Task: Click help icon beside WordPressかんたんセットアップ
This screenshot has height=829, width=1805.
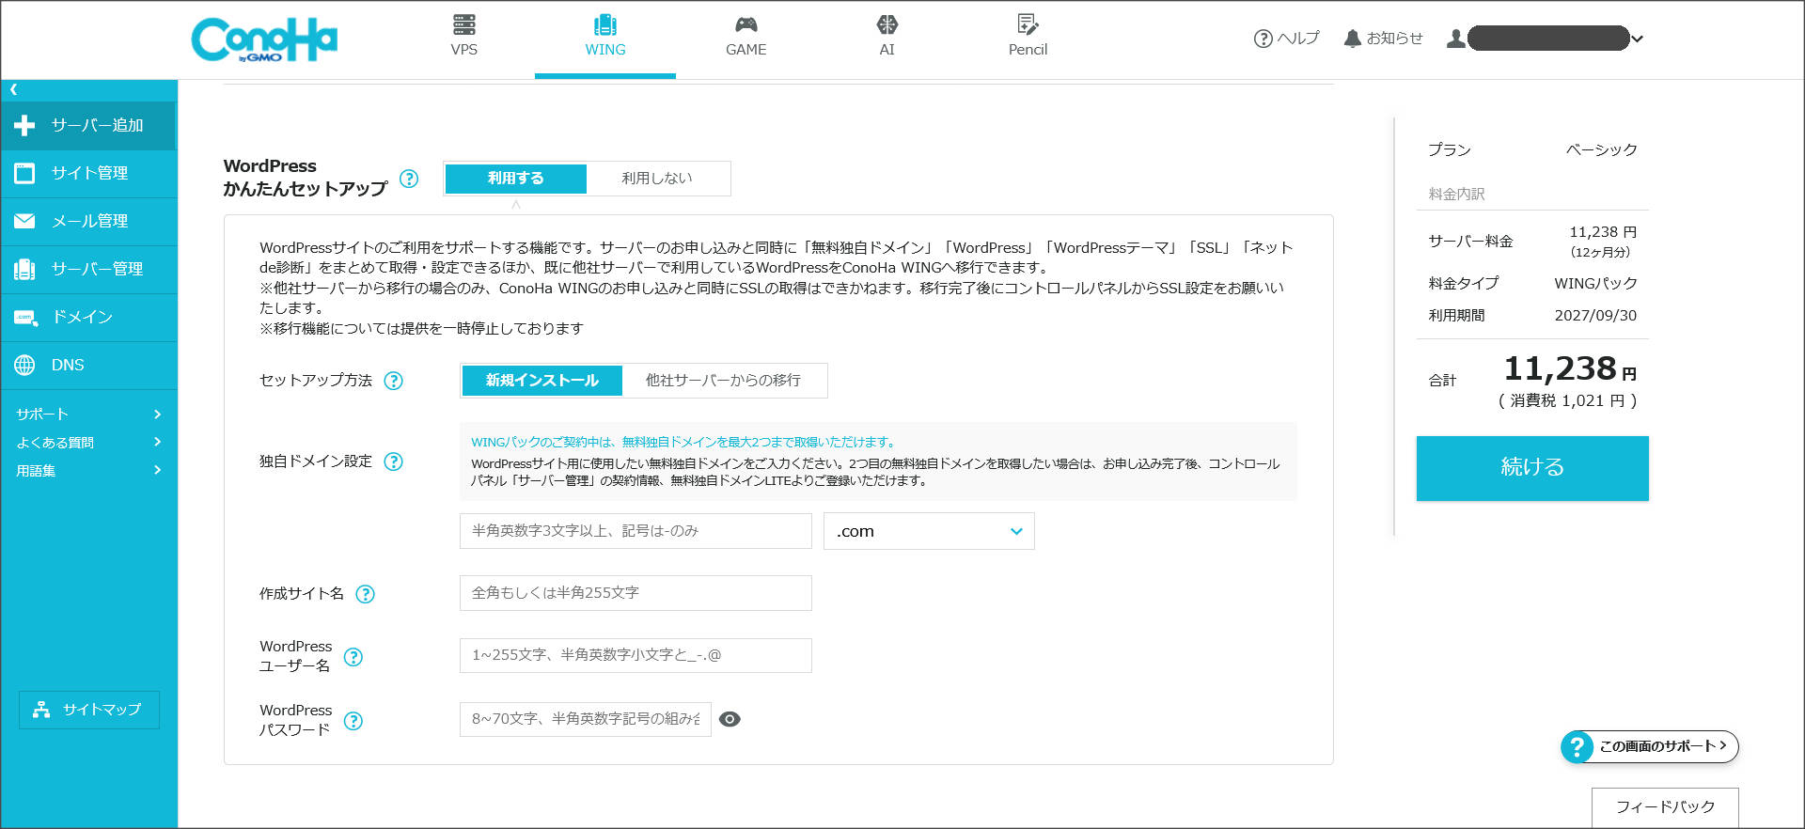Action: [x=409, y=179]
